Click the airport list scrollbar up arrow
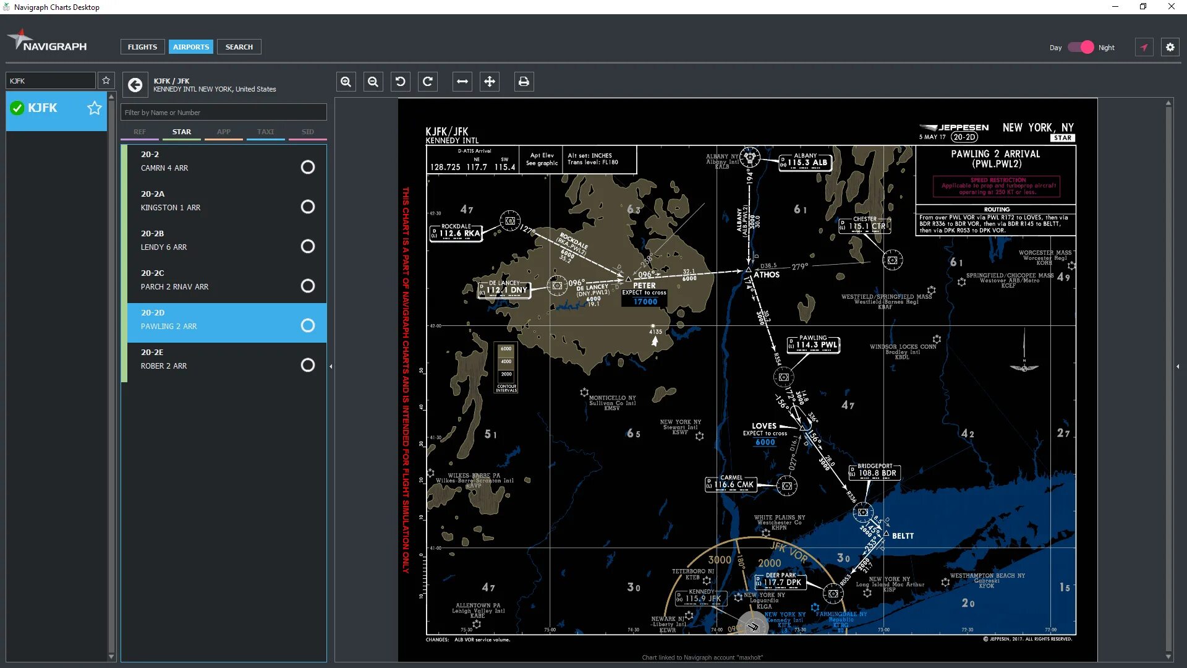Screen dimensions: 1187x668 point(111,97)
